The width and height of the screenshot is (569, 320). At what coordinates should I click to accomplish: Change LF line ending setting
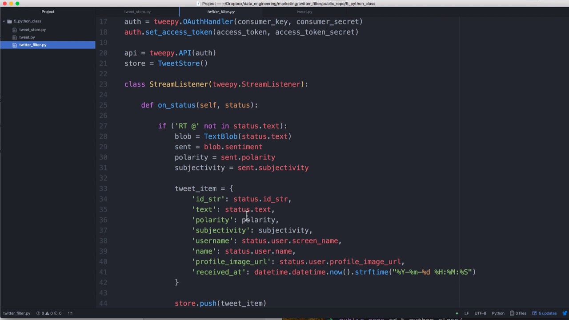pyautogui.click(x=467, y=313)
